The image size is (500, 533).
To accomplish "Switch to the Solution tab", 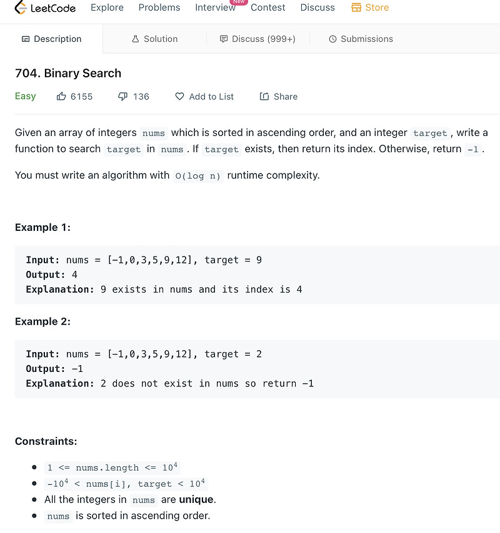I will pyautogui.click(x=154, y=39).
